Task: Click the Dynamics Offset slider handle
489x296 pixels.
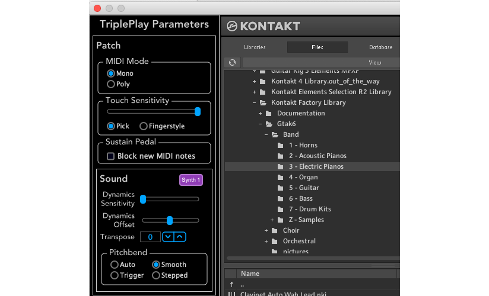Action: [x=170, y=220]
